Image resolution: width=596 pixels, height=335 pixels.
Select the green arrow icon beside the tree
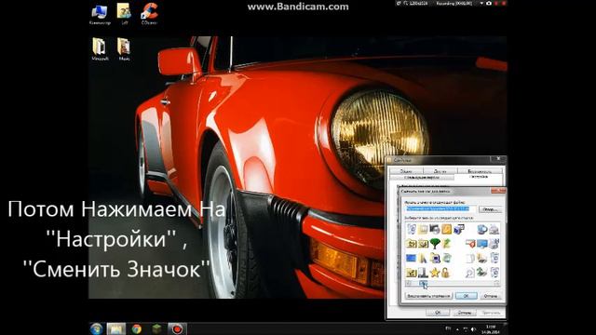446,243
